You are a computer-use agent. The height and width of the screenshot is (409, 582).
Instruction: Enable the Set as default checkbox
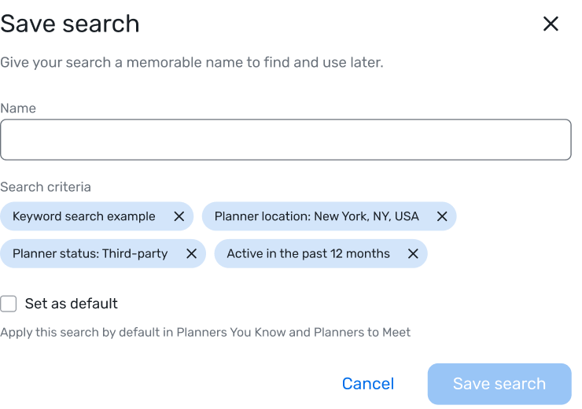[9, 304]
